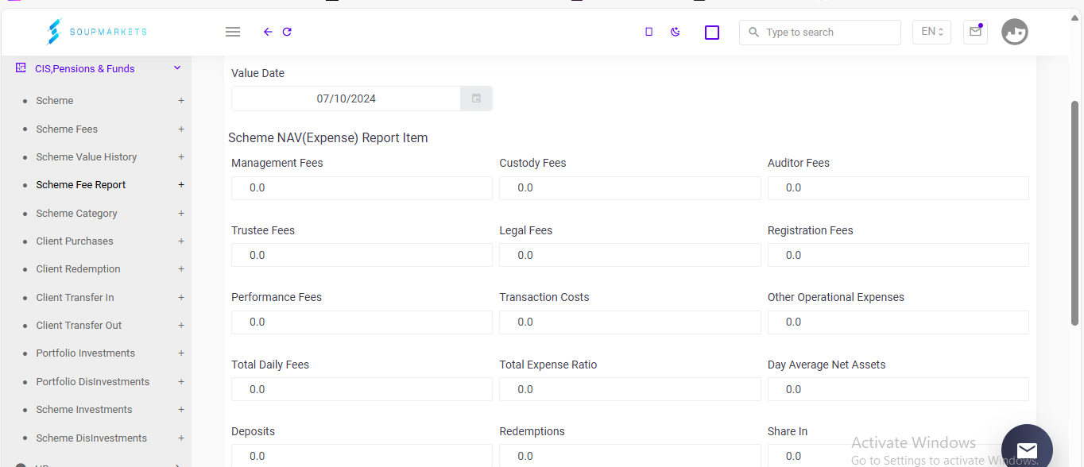Expand the Client Purchases plus icon
Screen dimensions: 1084x467
(181, 241)
